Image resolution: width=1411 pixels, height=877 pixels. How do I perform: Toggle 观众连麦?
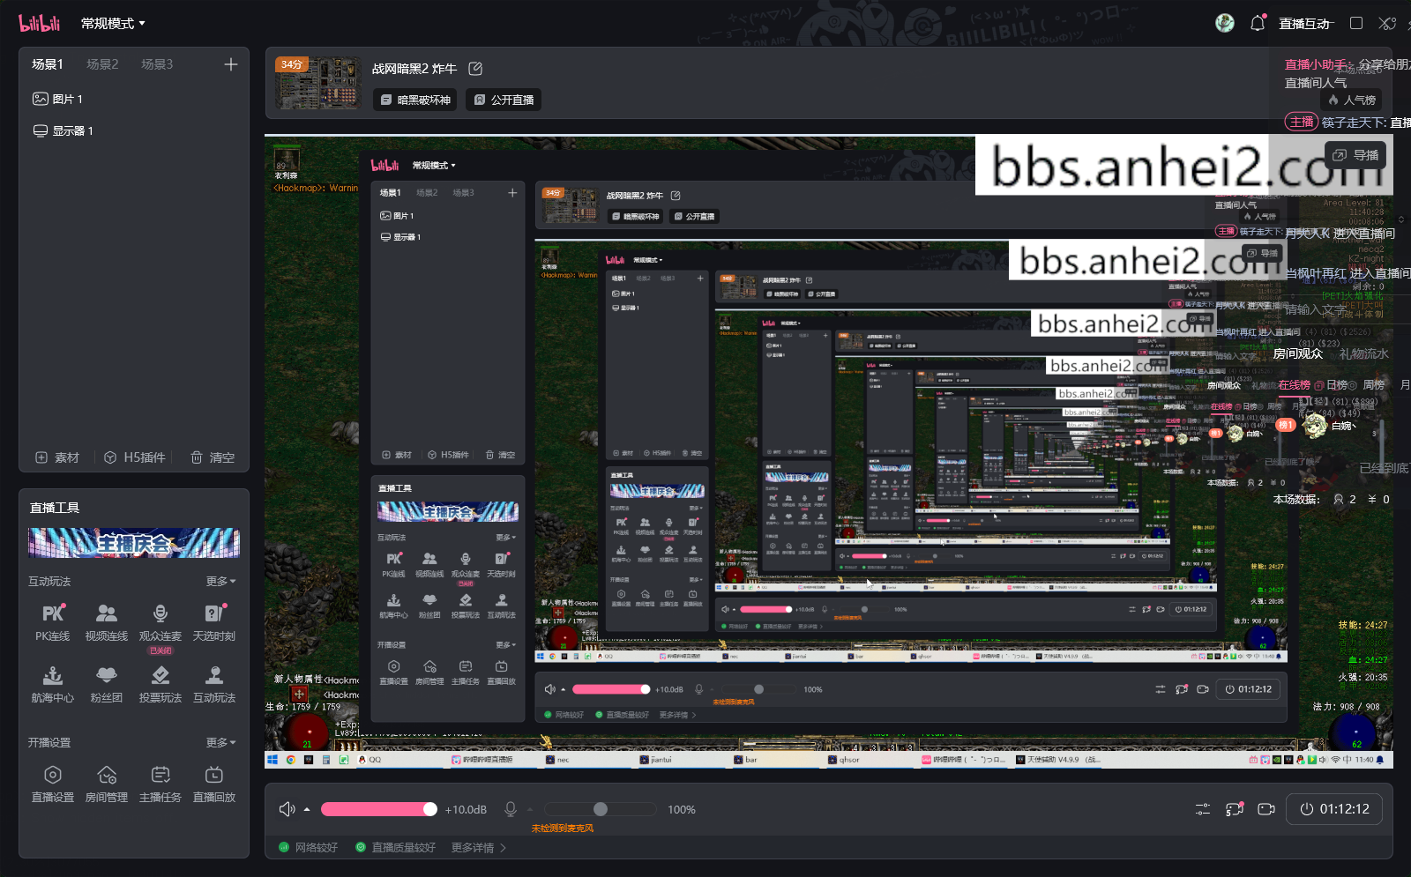click(x=161, y=624)
